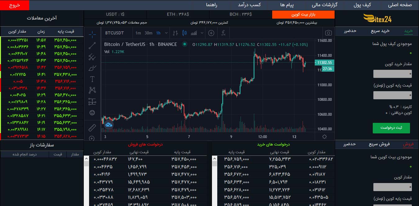Image resolution: width=419 pixels, height=206 pixels.
Task: Open the صفحه اصلی menu item
Action: tap(400, 5)
